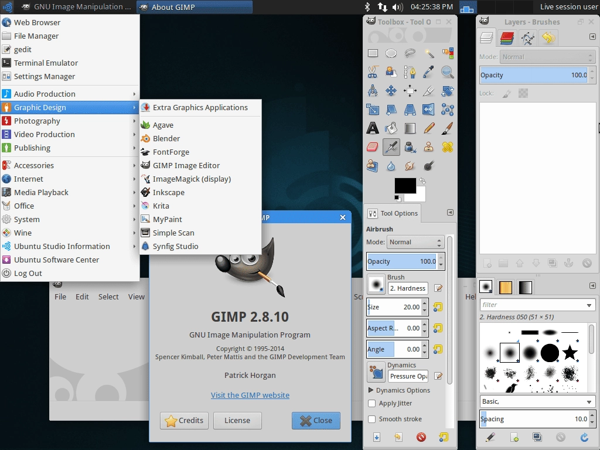Select the Move tool
600x450 pixels.
(391, 91)
